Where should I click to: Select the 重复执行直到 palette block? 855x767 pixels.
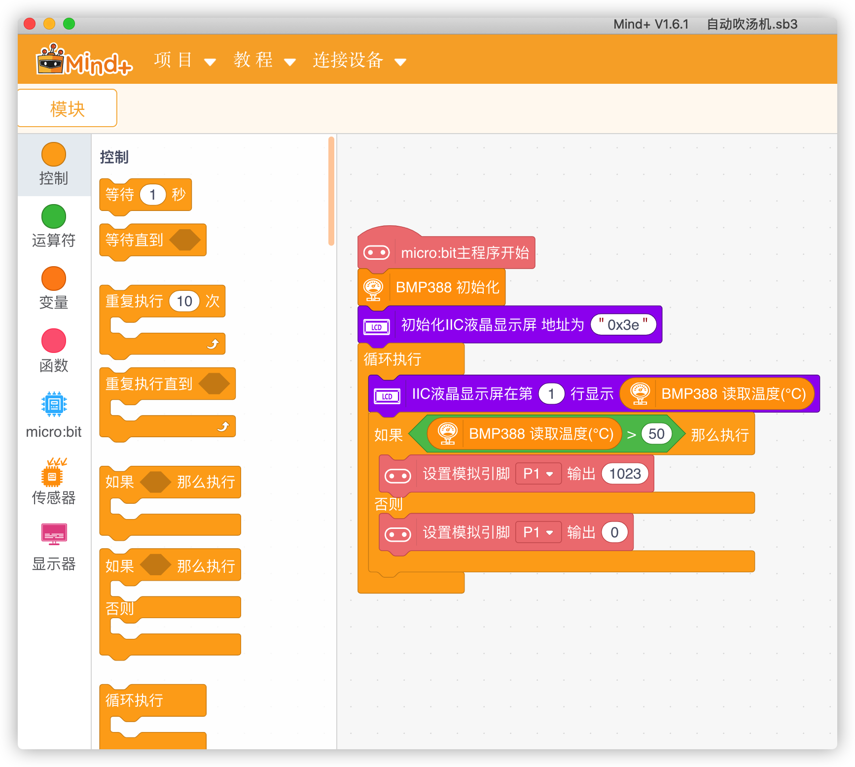pos(168,404)
